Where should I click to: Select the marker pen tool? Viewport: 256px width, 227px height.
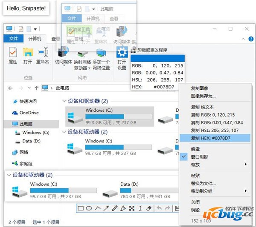[x=123, y=208]
